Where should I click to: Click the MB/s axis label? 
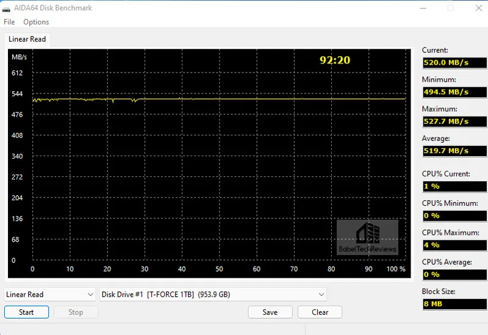pyautogui.click(x=19, y=57)
